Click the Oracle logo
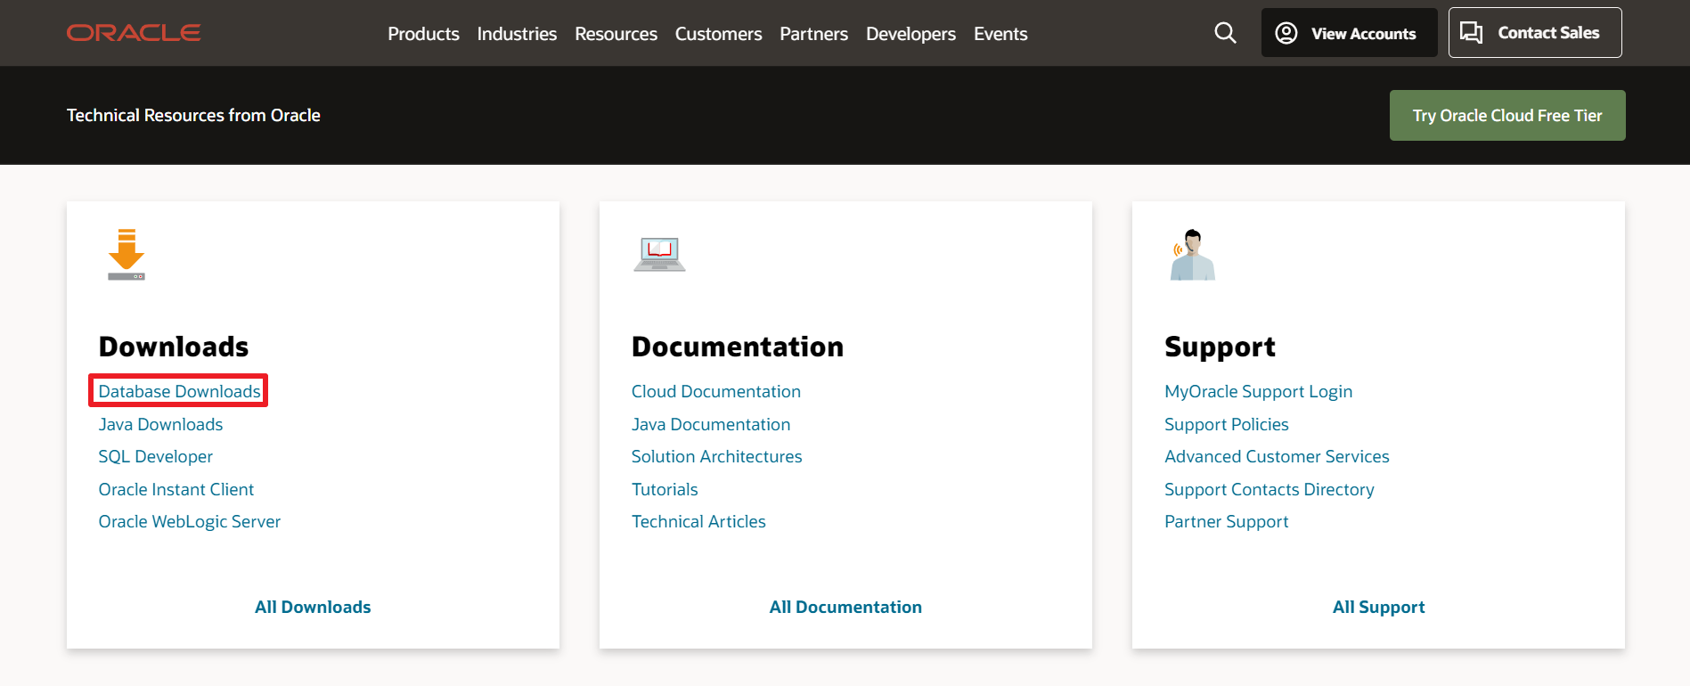 click(134, 33)
